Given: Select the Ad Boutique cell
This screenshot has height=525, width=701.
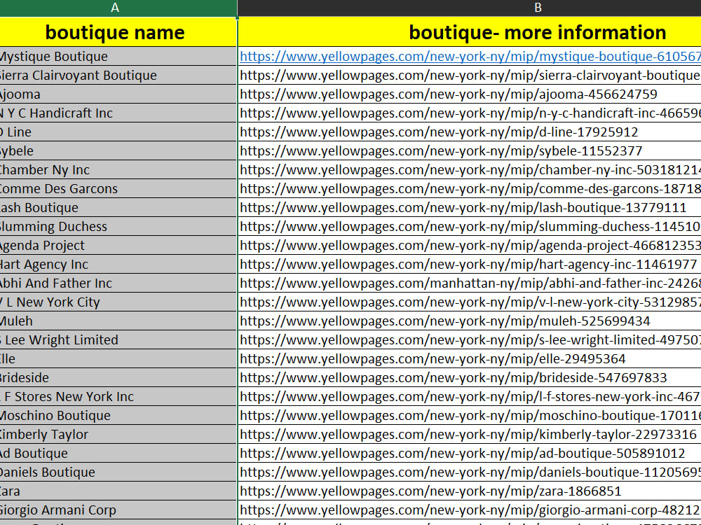Looking at the screenshot, I should pos(118,453).
